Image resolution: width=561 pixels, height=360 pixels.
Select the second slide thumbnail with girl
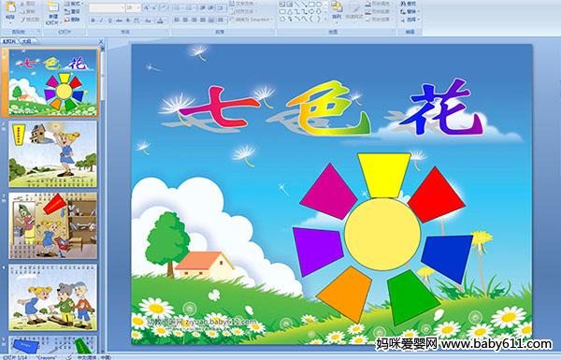pyautogui.click(x=53, y=154)
